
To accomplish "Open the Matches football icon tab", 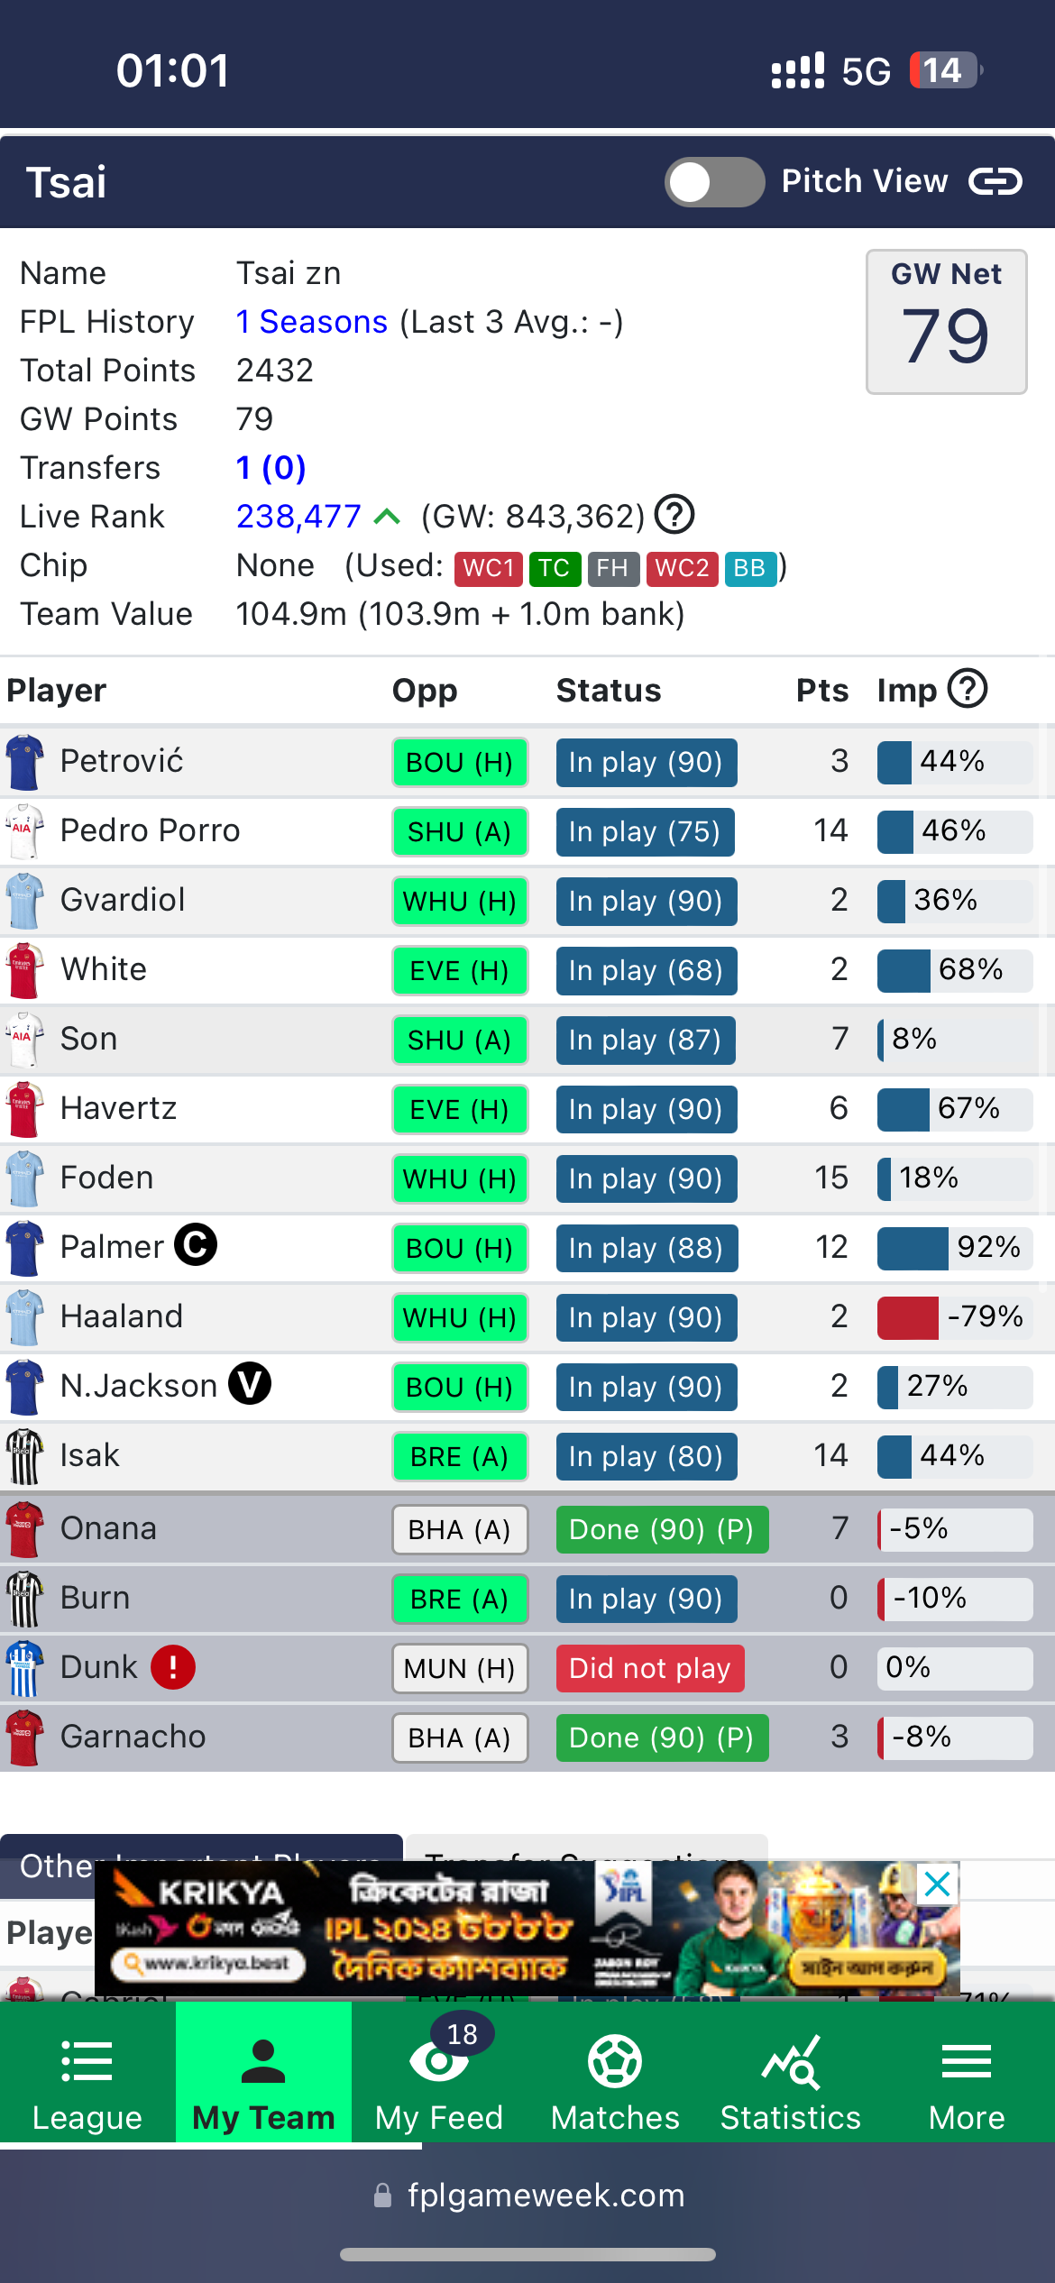I will [x=615, y=2078].
